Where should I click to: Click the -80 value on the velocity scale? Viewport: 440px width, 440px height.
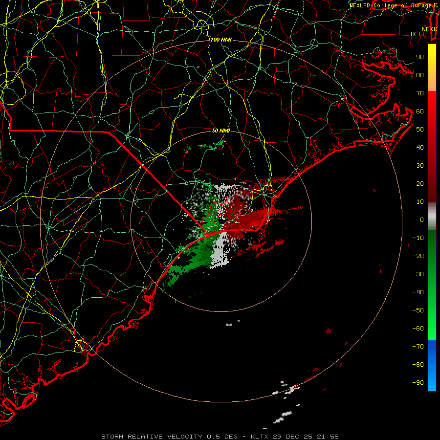point(418,365)
